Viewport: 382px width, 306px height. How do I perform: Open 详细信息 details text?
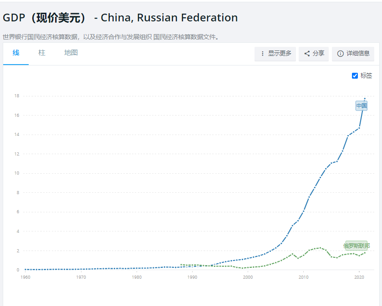pyautogui.click(x=358, y=54)
